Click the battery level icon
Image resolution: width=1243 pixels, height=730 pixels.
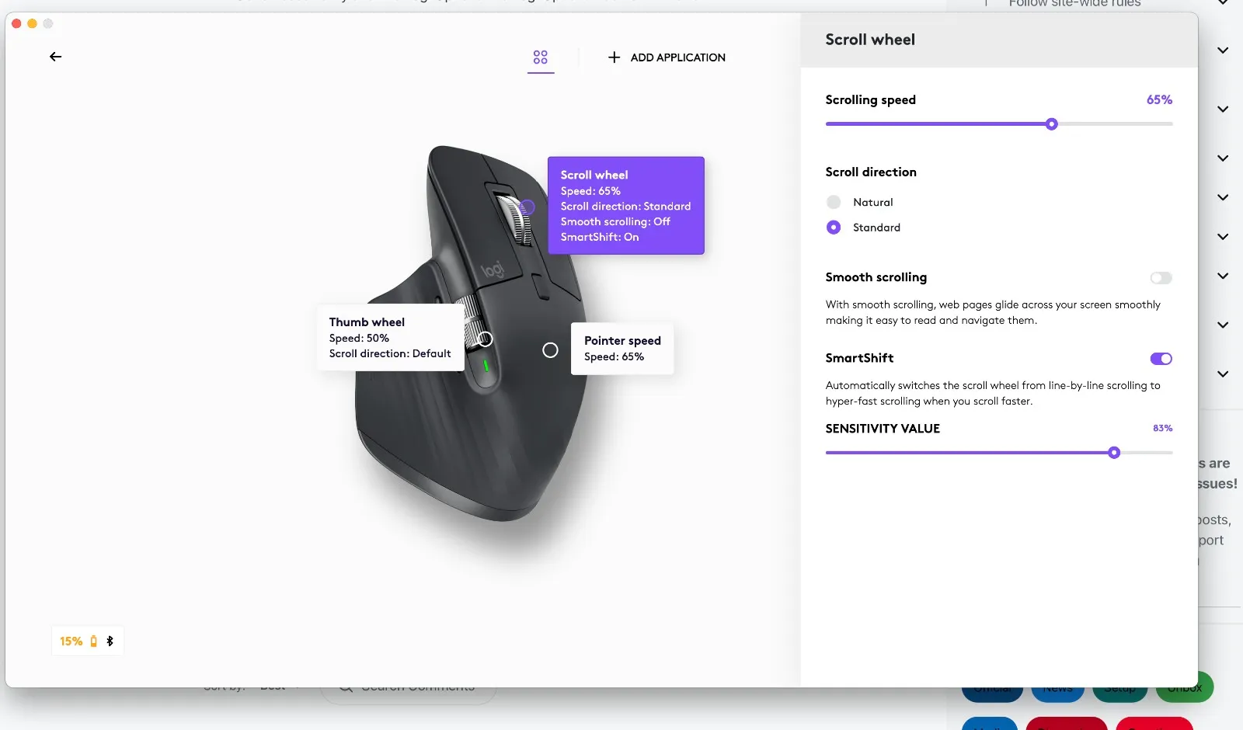tap(94, 641)
